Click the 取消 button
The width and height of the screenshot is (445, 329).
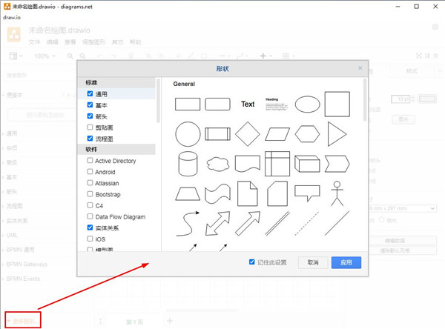click(312, 262)
